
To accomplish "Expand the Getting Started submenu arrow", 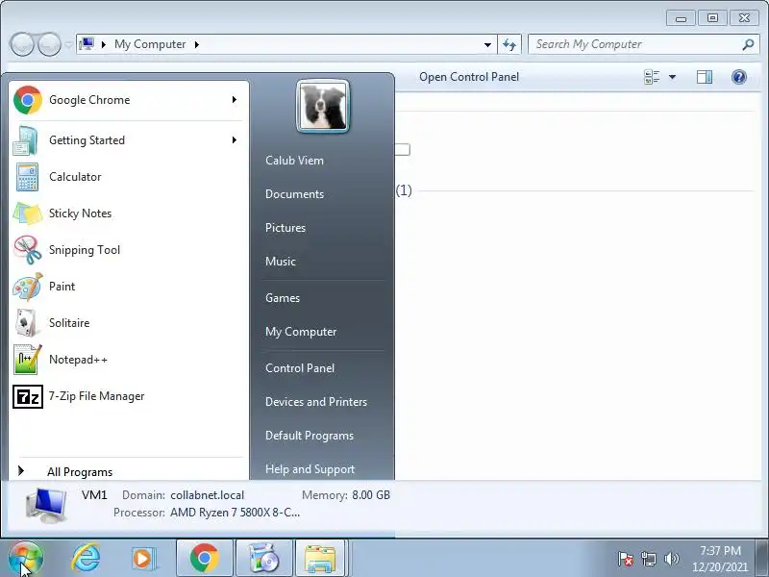I will [x=235, y=139].
